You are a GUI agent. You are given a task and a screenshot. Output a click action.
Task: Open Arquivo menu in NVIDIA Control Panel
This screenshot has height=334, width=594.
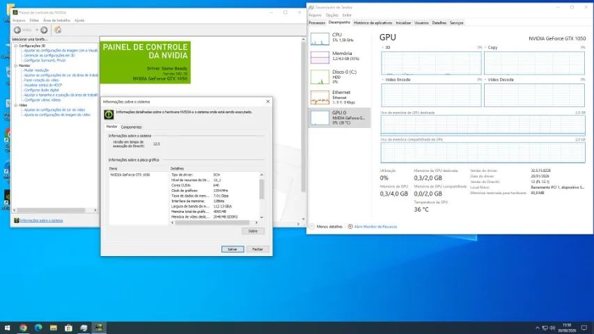19,20
